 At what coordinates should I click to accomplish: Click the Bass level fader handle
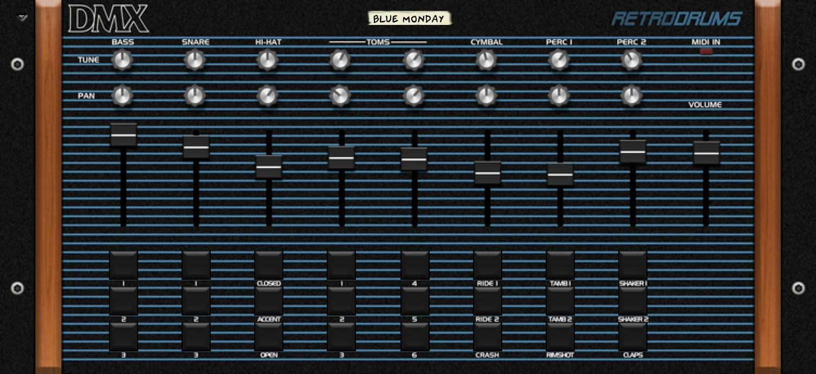coord(124,135)
